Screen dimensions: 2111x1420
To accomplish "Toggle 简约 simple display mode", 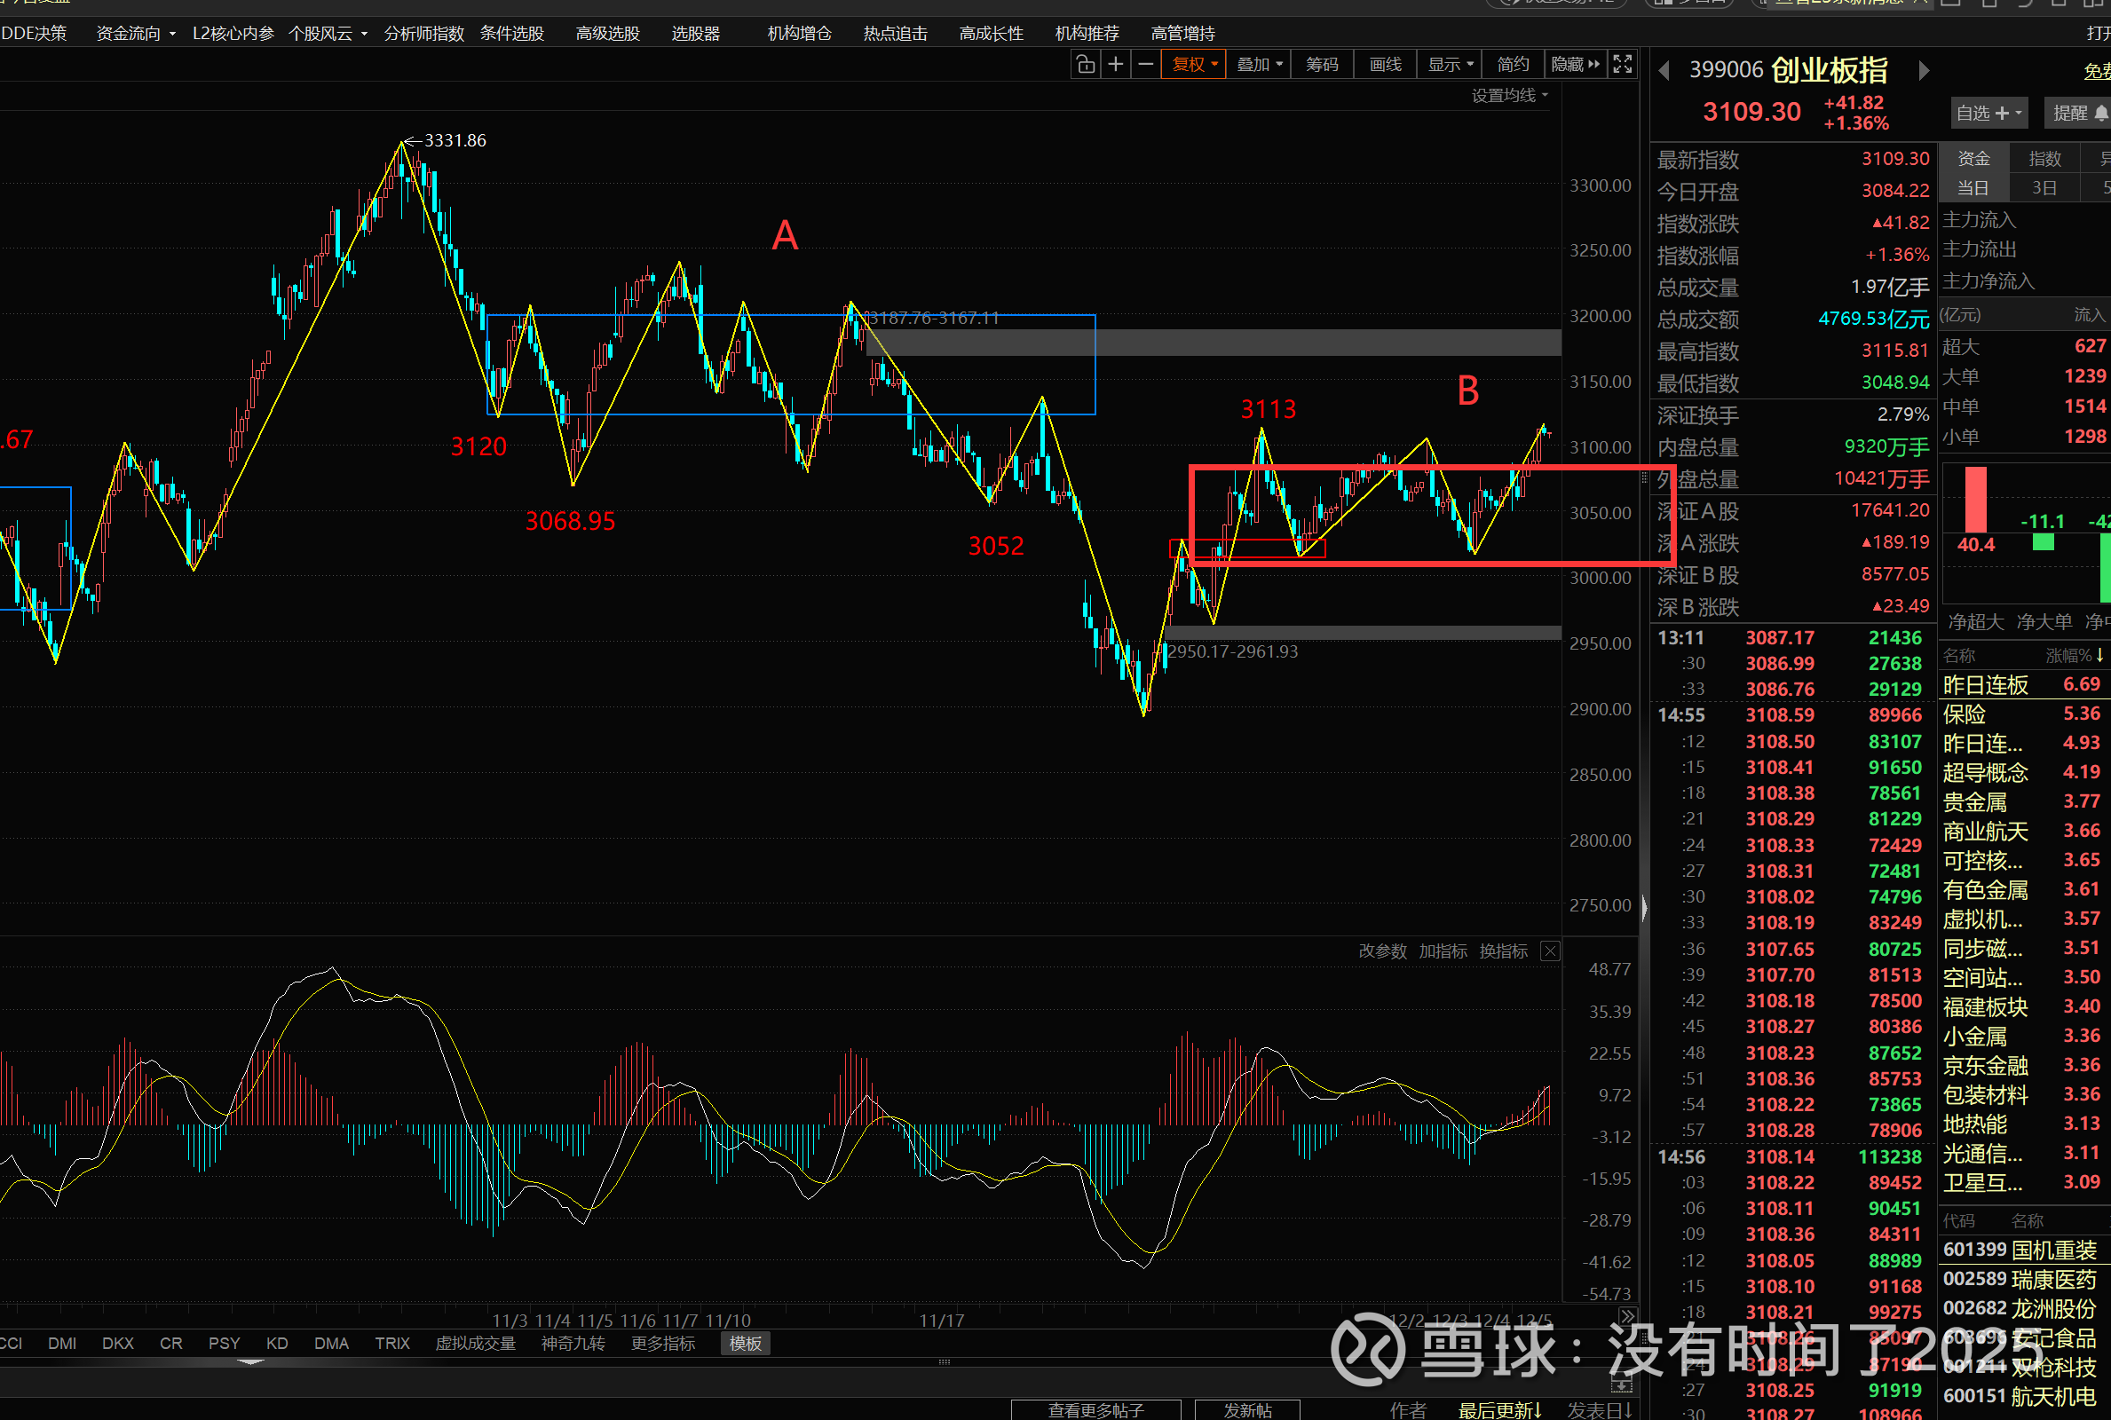I will tap(1513, 64).
